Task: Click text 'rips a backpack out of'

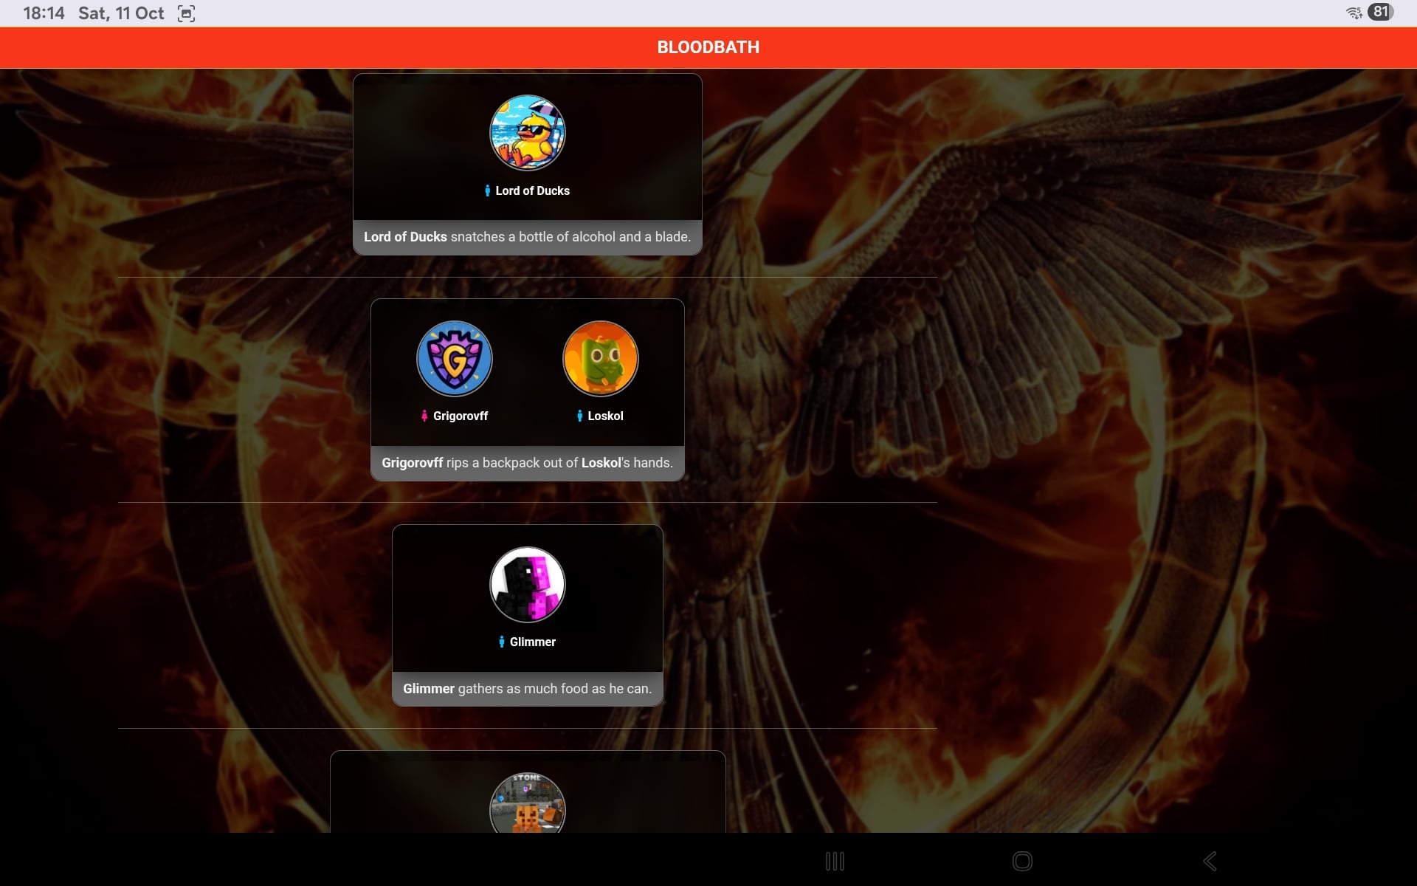Action: coord(512,463)
